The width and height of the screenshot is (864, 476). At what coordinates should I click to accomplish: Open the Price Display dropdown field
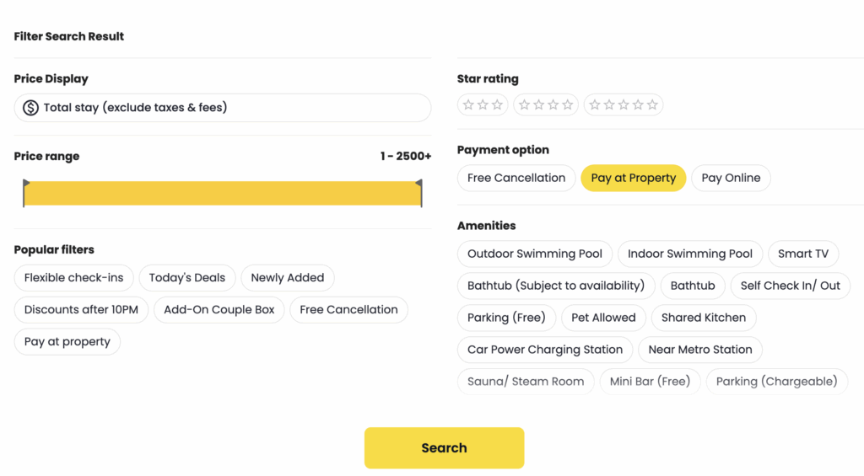223,107
